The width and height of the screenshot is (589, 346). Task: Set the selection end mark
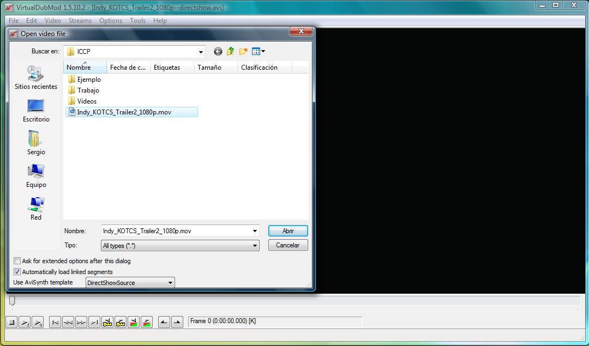(177, 322)
